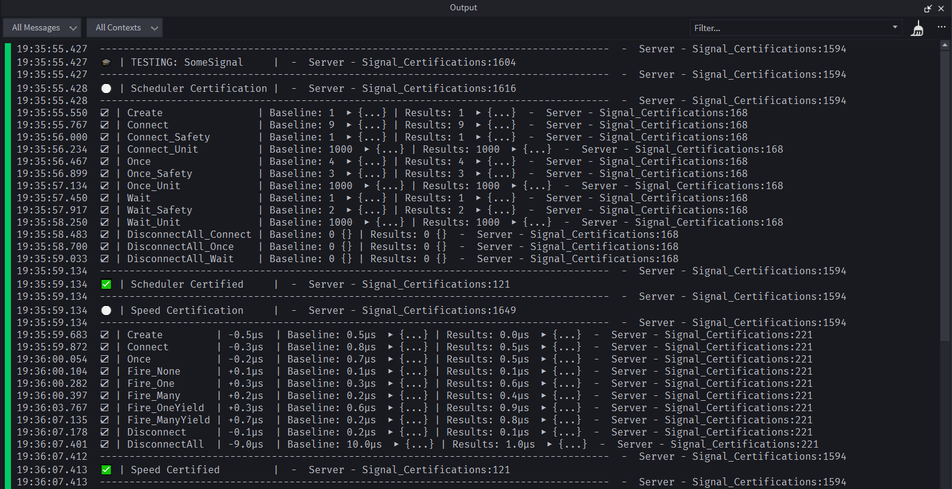Viewport: 952px width, 489px height.
Task: Dock the Output panel using the arrow icon
Action: click(x=928, y=8)
